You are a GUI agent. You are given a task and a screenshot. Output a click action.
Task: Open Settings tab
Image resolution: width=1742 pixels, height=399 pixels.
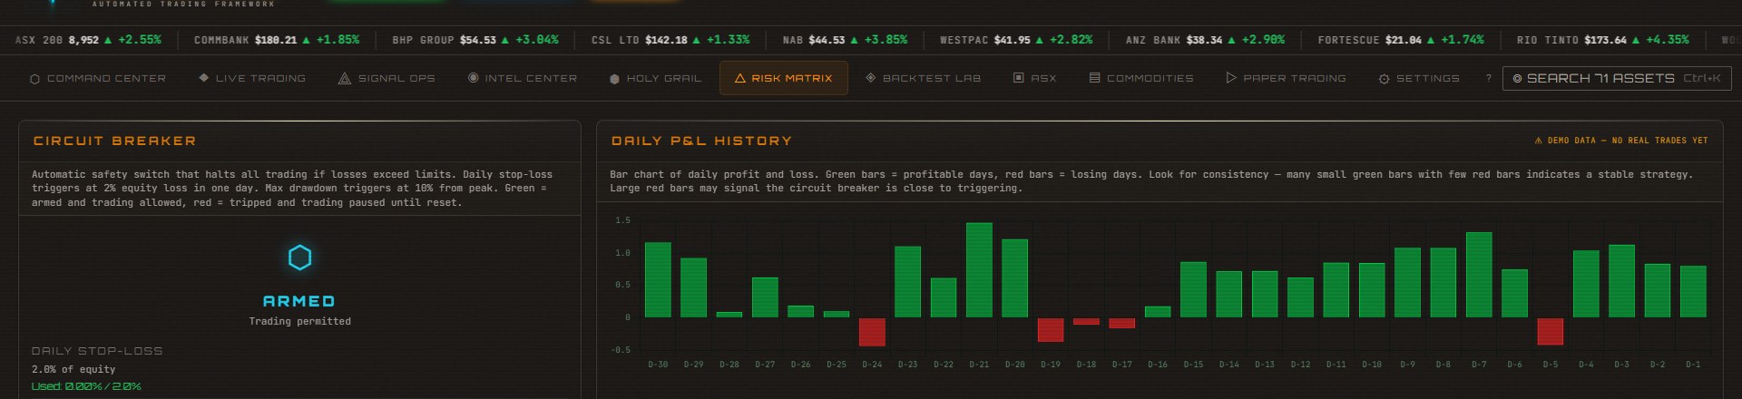point(1419,79)
